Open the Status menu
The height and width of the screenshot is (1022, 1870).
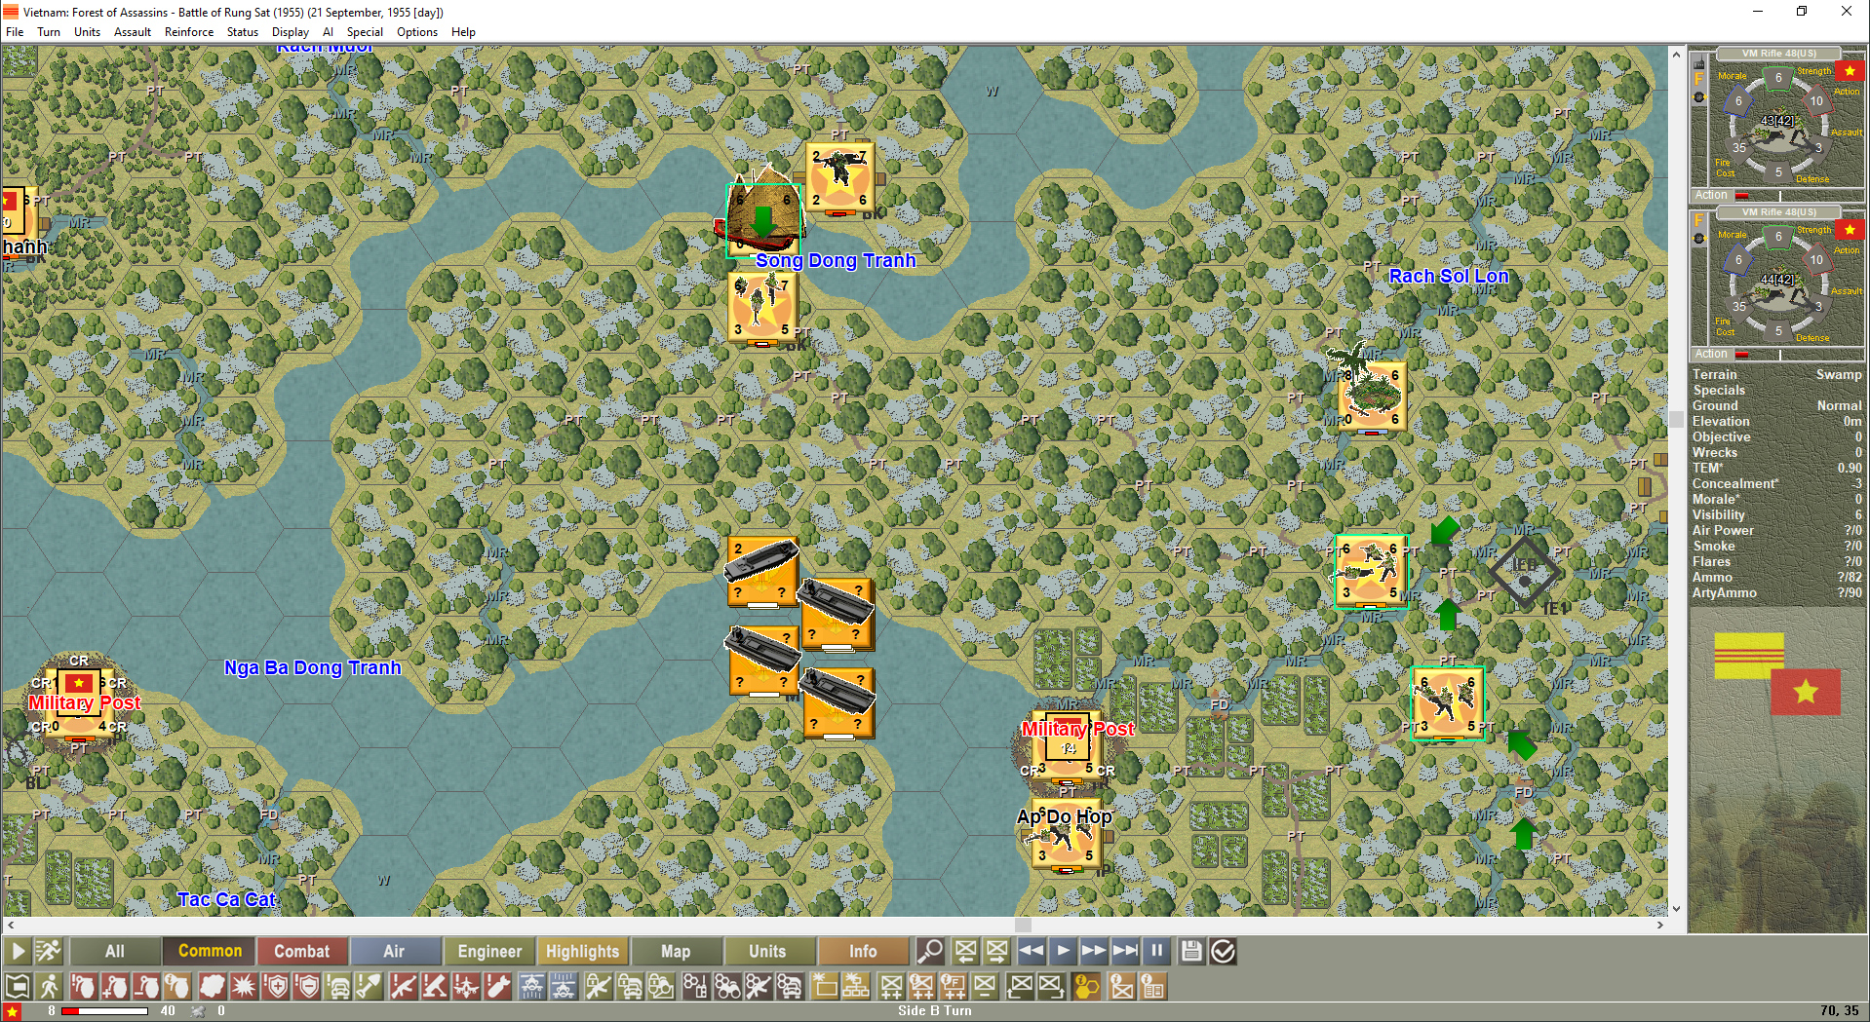pos(243,32)
